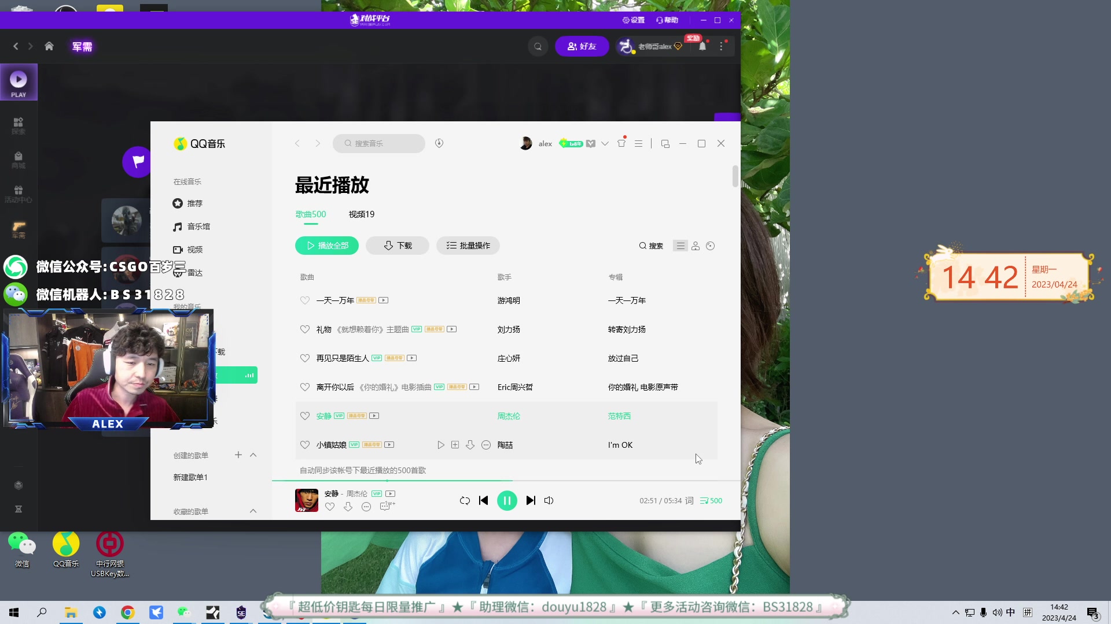Open QQ Music main menu hamburger icon
This screenshot has width=1111, height=624.
(x=639, y=143)
